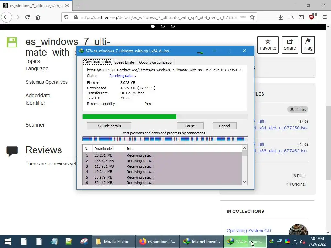Open Firefox home page icon
The height and width of the screenshot is (248, 331).
coord(38,17)
